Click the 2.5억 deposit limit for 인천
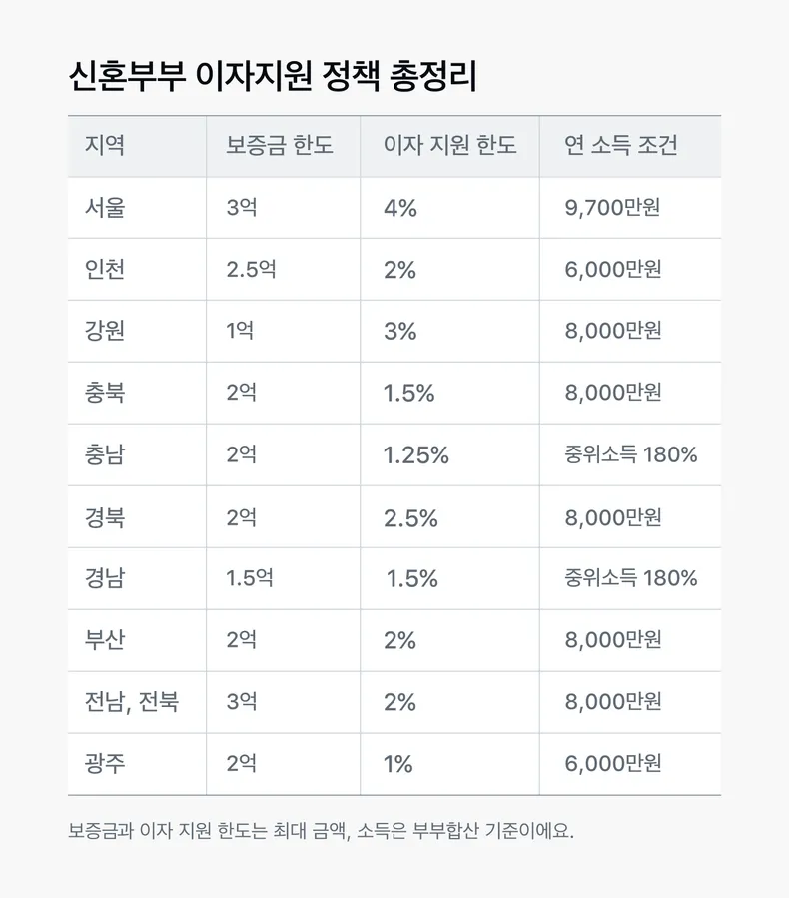789x898 pixels. coord(283,269)
